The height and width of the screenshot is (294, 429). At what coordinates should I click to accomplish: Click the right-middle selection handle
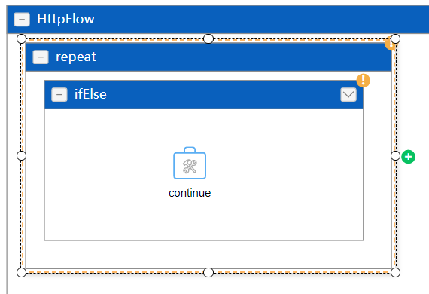pyautogui.click(x=395, y=155)
